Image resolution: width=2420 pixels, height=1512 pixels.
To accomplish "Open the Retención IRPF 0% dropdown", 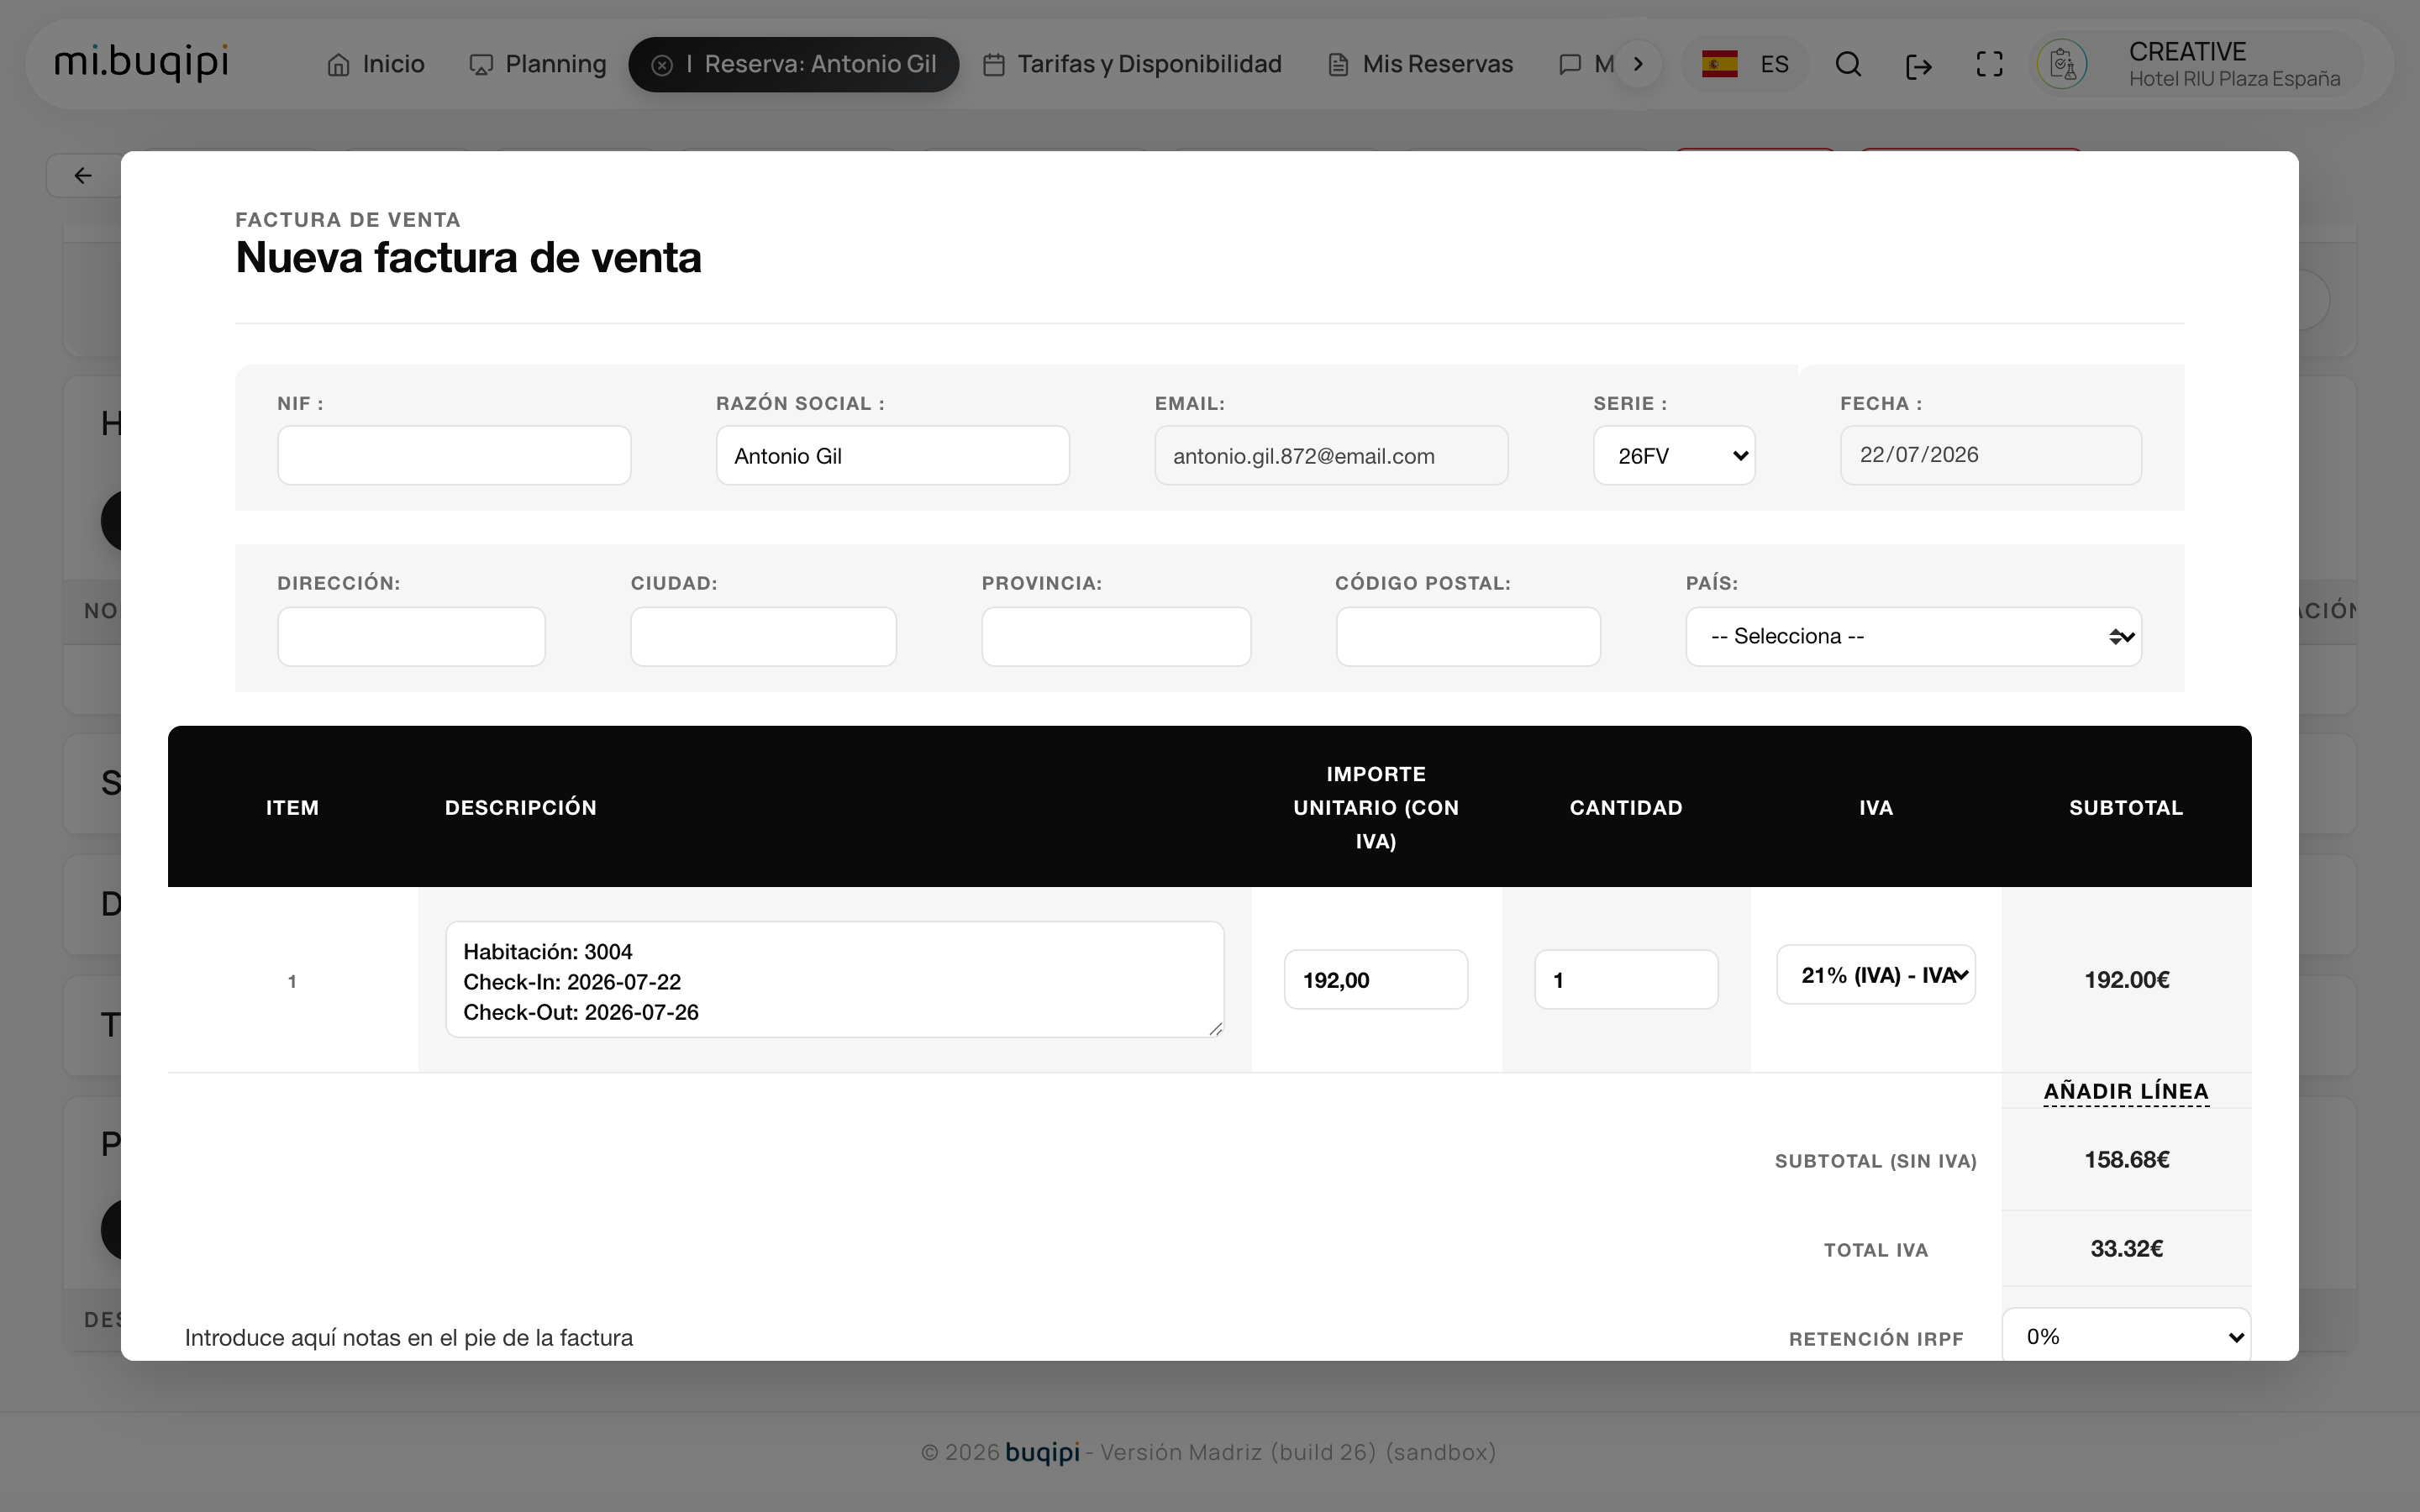I will 2126,1336.
